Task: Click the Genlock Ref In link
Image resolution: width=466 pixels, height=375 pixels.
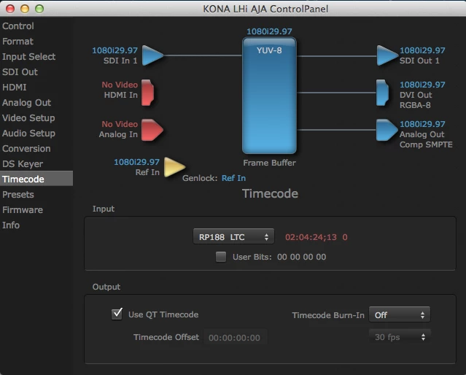Action: click(233, 178)
